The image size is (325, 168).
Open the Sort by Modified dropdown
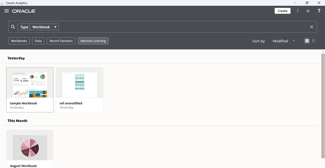[284, 41]
